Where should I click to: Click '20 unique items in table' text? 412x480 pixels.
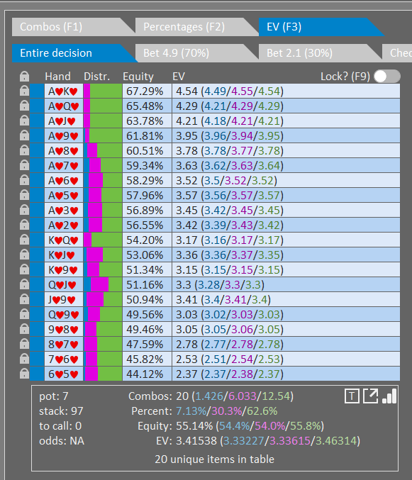pyautogui.click(x=214, y=459)
